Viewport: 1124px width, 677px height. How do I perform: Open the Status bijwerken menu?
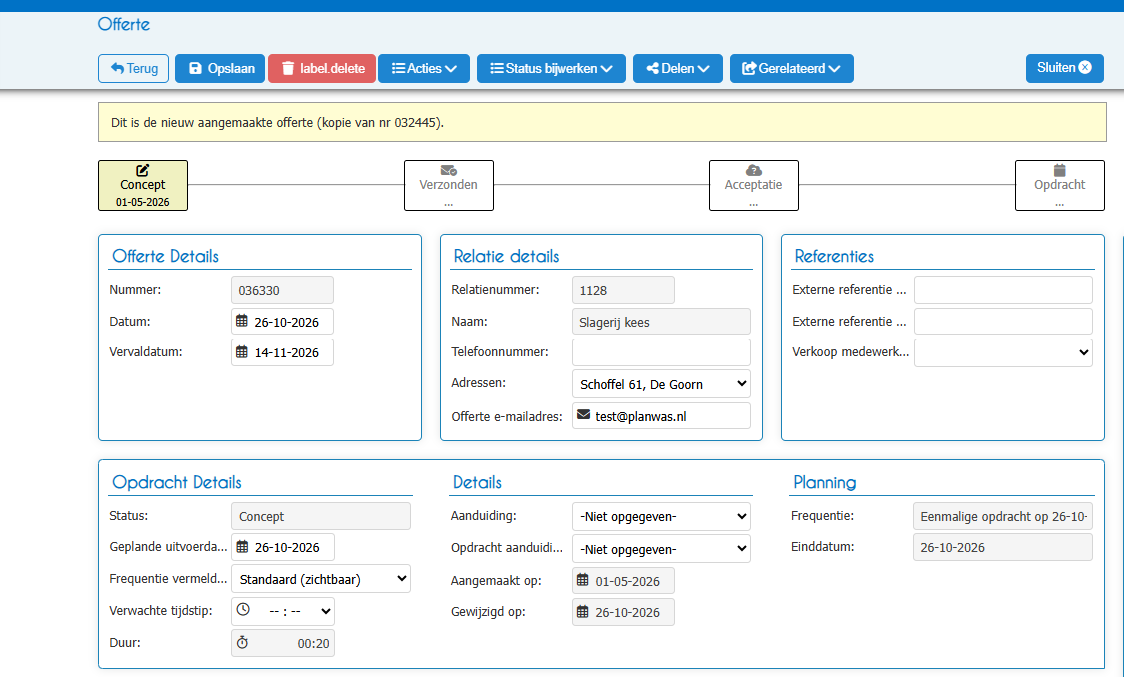tap(552, 68)
